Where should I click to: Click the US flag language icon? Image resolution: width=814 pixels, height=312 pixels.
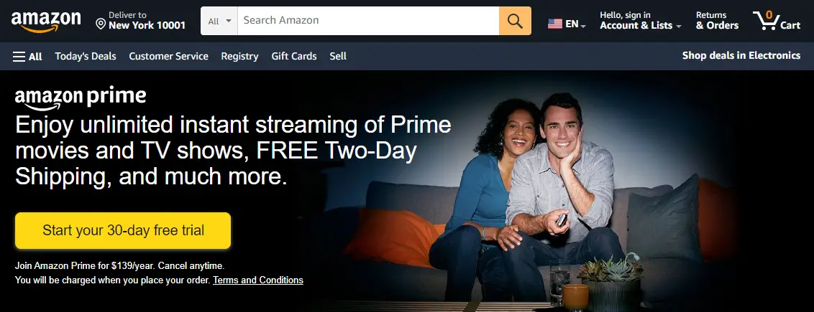pyautogui.click(x=555, y=24)
